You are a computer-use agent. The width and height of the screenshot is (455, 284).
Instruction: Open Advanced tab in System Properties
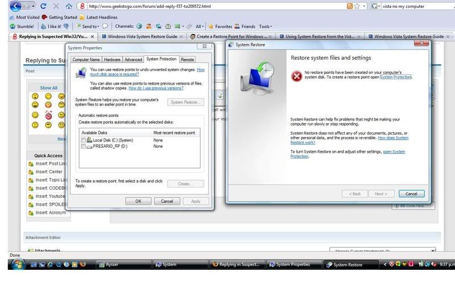[133, 60]
